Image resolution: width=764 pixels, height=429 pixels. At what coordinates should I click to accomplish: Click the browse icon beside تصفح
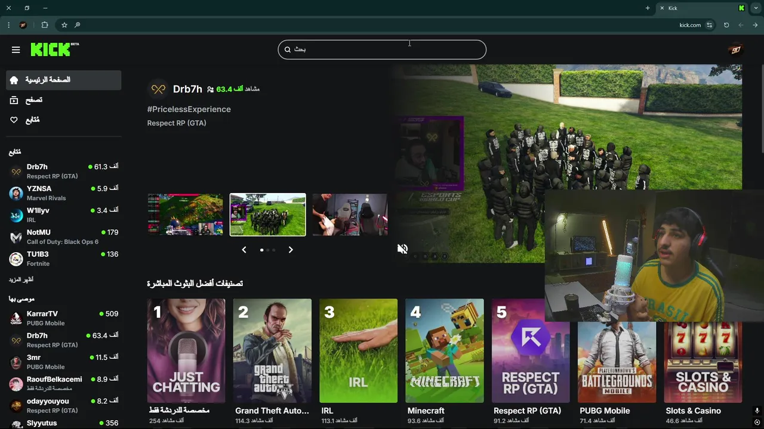(14, 100)
